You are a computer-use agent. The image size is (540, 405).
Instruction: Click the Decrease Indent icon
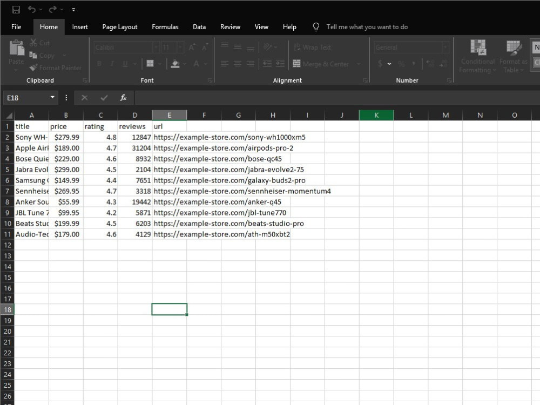[x=267, y=63]
